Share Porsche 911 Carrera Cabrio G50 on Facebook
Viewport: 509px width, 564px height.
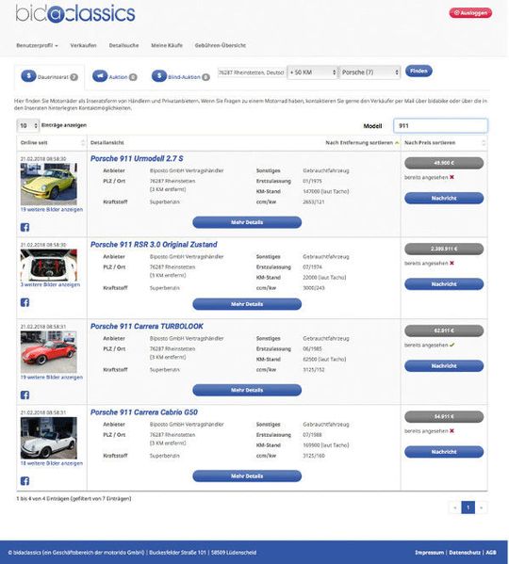[x=25, y=481]
